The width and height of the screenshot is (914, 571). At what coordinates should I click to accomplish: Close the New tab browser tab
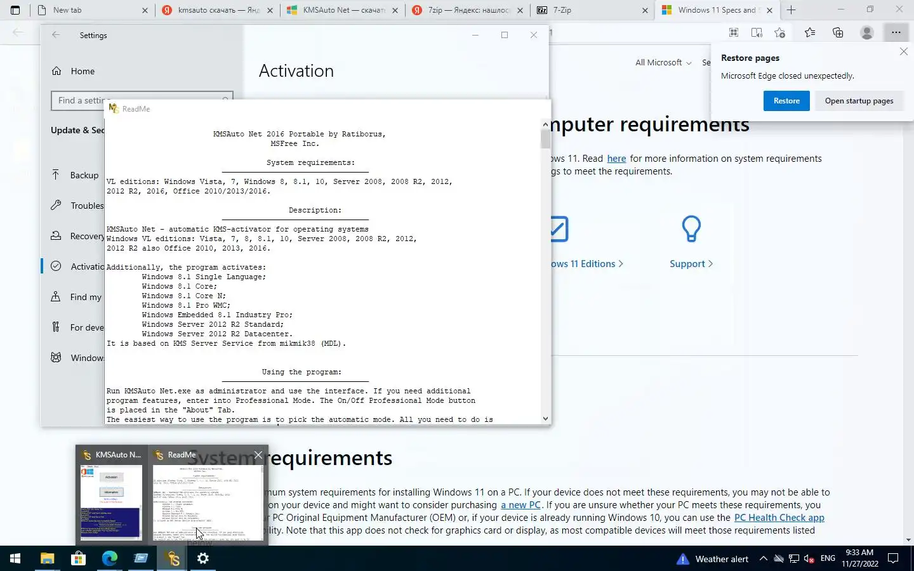(145, 10)
